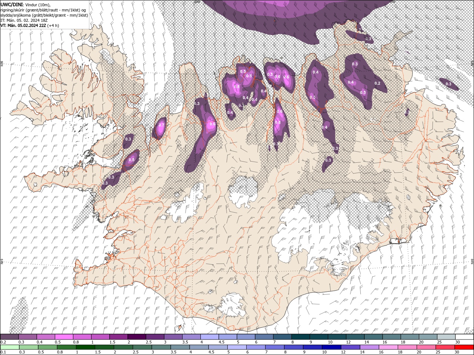
Task: Pick the upper-row 4 pale lavender swatch
Action: pos(210,337)
